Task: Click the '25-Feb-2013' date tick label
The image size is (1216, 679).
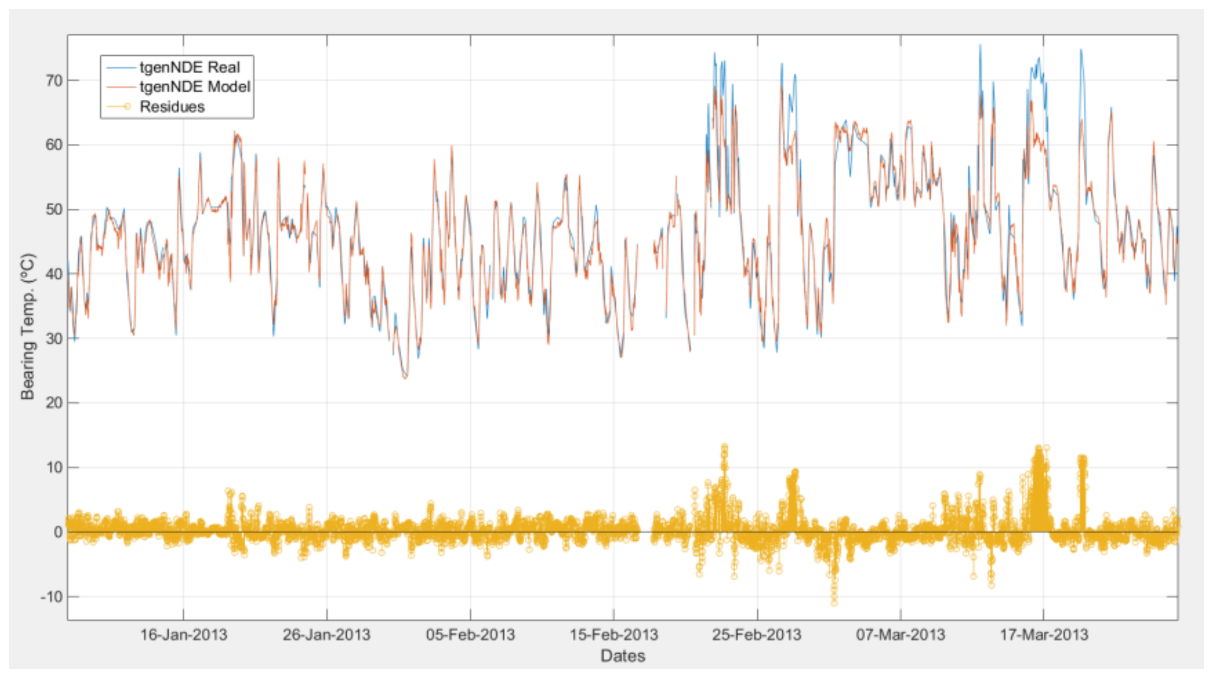Action: pyautogui.click(x=757, y=635)
